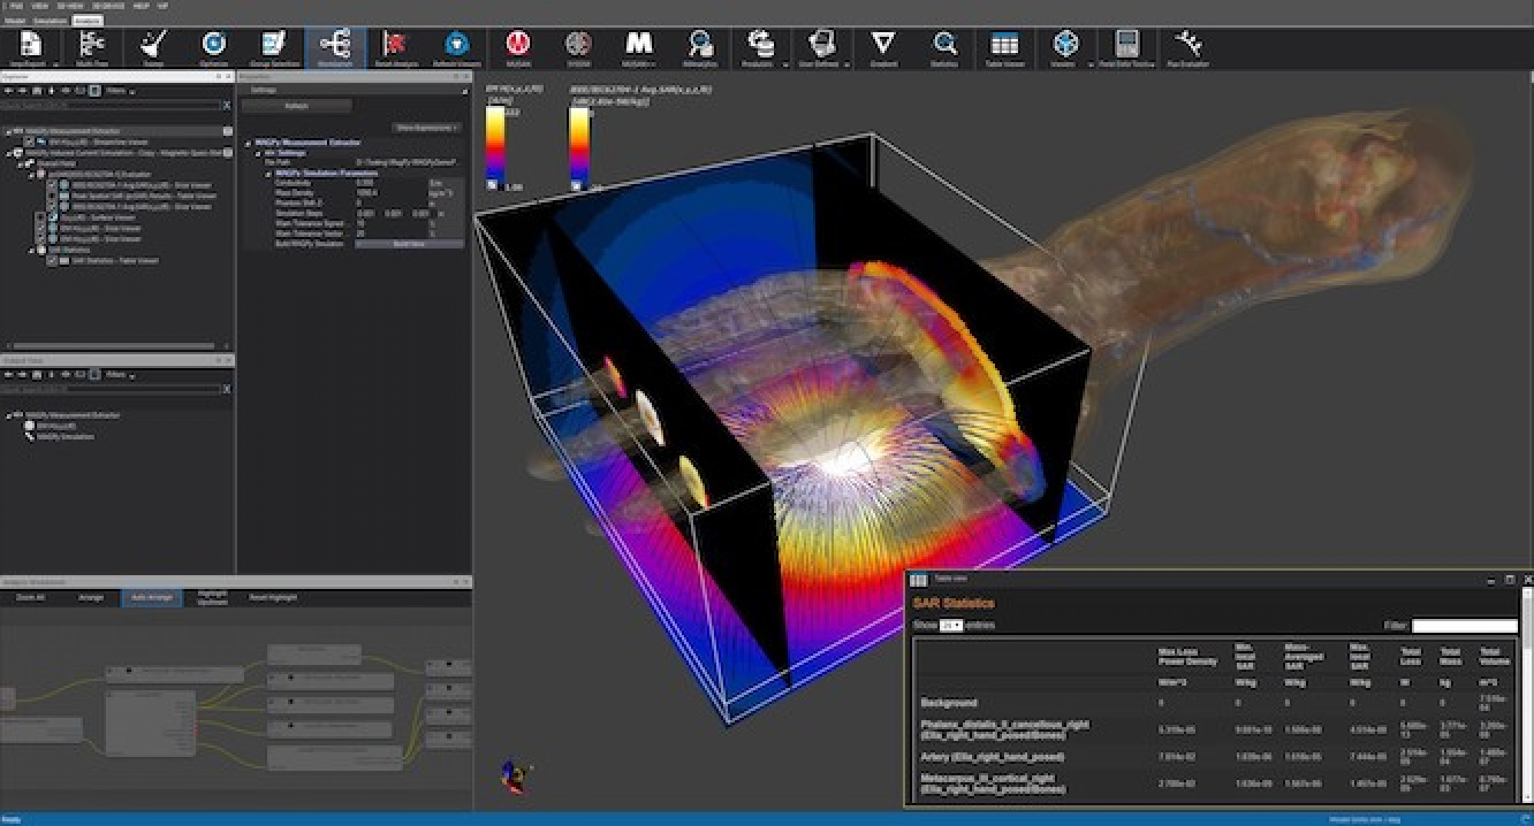
Task: Uncheck the Surface Viewer item checkbox
Action: (x=42, y=217)
